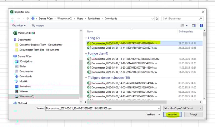Click 'Denne PCen' in the address path

point(46,19)
